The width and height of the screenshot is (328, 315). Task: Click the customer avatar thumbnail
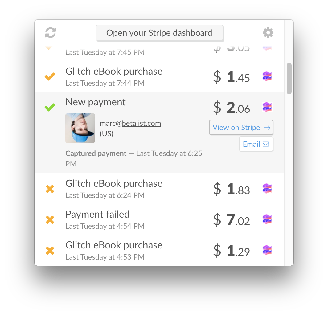tap(80, 128)
